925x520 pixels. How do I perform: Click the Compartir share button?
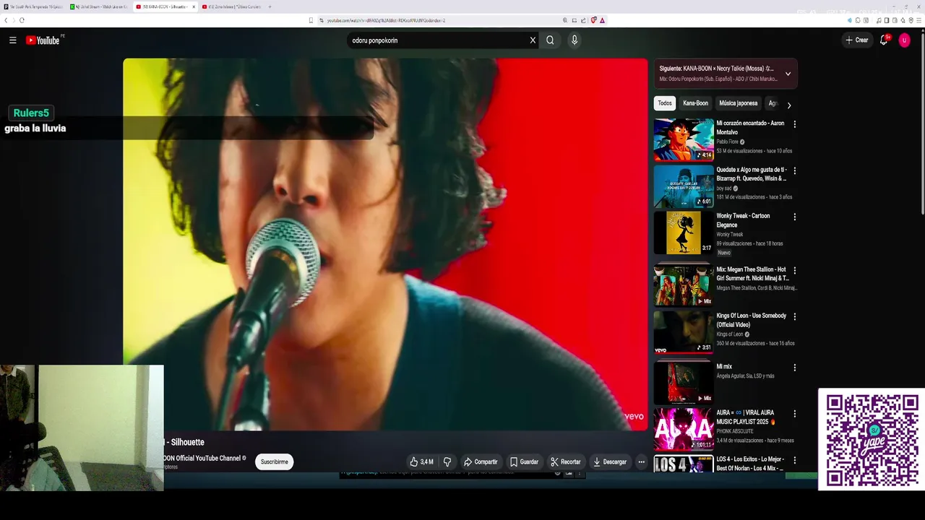[481, 461]
